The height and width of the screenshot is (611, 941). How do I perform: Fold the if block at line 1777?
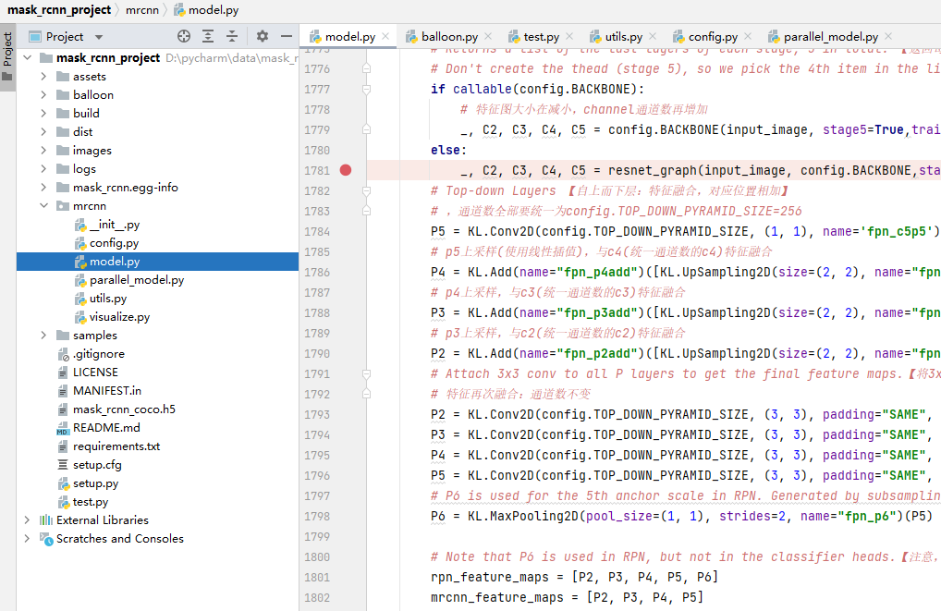[x=366, y=90]
